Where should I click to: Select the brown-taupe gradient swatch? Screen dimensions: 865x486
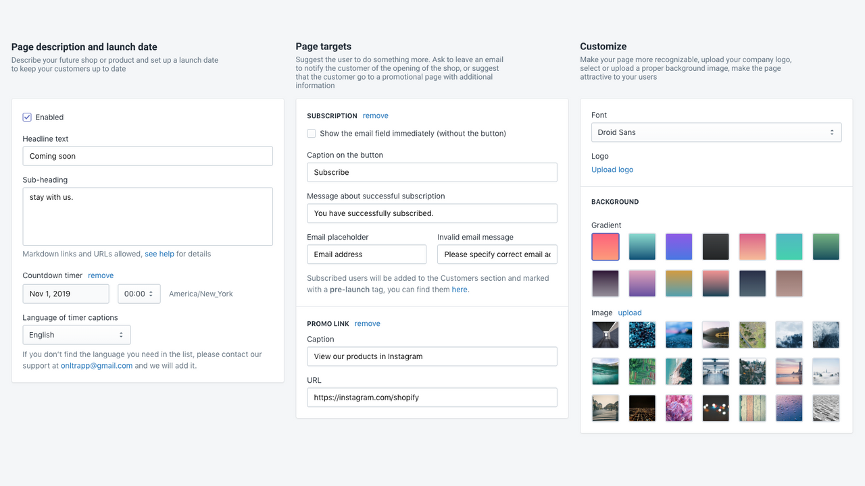click(x=789, y=283)
